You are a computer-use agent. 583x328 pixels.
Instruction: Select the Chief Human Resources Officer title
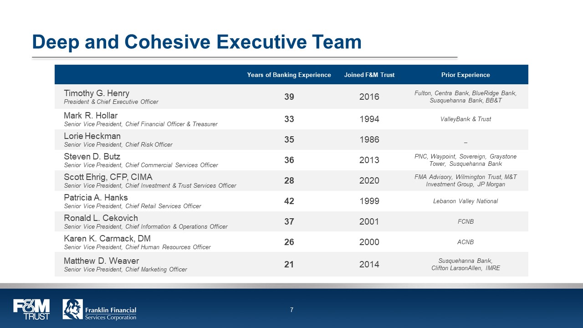(138, 247)
